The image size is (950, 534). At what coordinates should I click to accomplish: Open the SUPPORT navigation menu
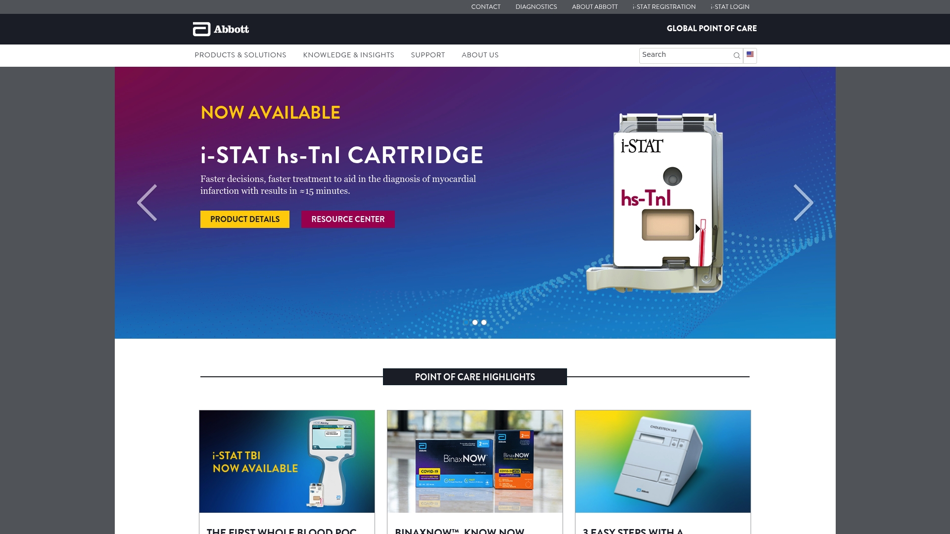pos(427,55)
